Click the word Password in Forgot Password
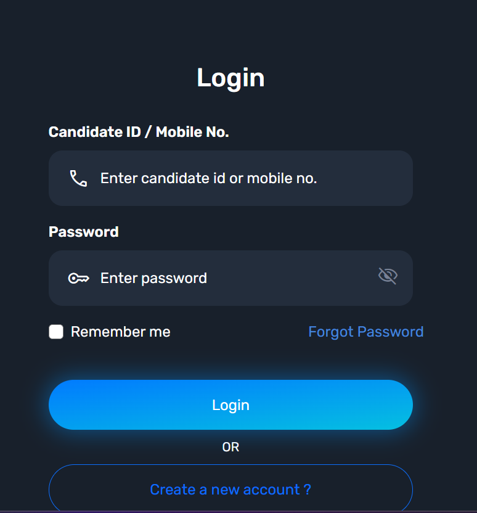 click(x=390, y=332)
